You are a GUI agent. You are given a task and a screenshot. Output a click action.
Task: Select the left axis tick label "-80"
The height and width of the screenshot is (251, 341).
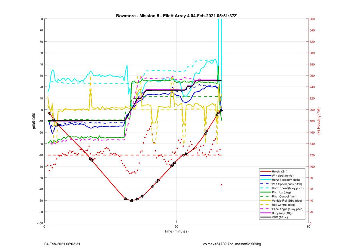pyautogui.click(x=40, y=201)
